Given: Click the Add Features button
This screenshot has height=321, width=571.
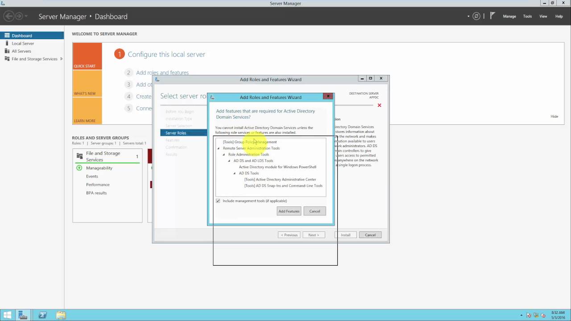Looking at the screenshot, I should [289, 211].
